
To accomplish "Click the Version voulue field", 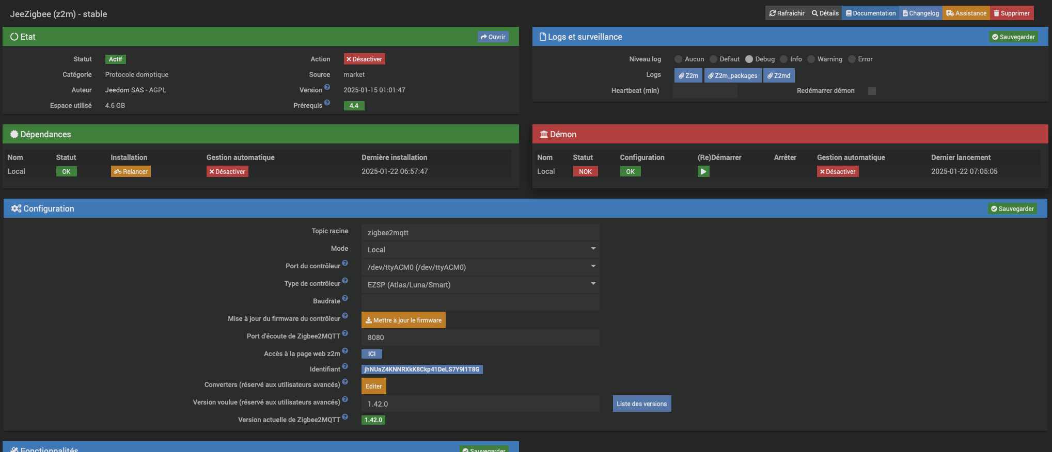I will [480, 403].
